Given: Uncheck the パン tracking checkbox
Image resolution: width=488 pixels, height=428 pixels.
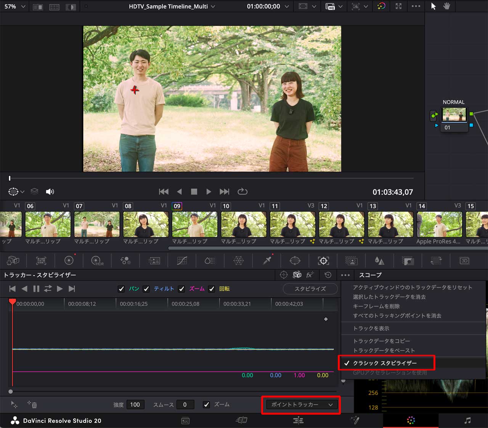Looking at the screenshot, I should tap(121, 289).
